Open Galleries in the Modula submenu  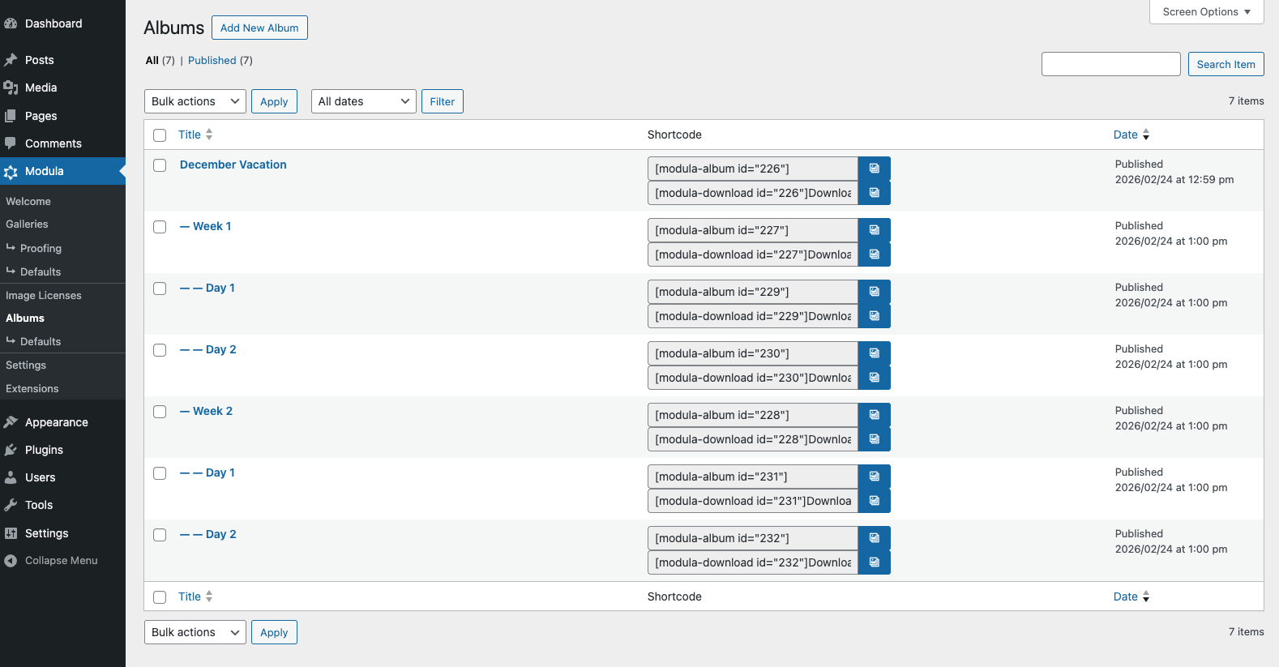pyautogui.click(x=27, y=224)
